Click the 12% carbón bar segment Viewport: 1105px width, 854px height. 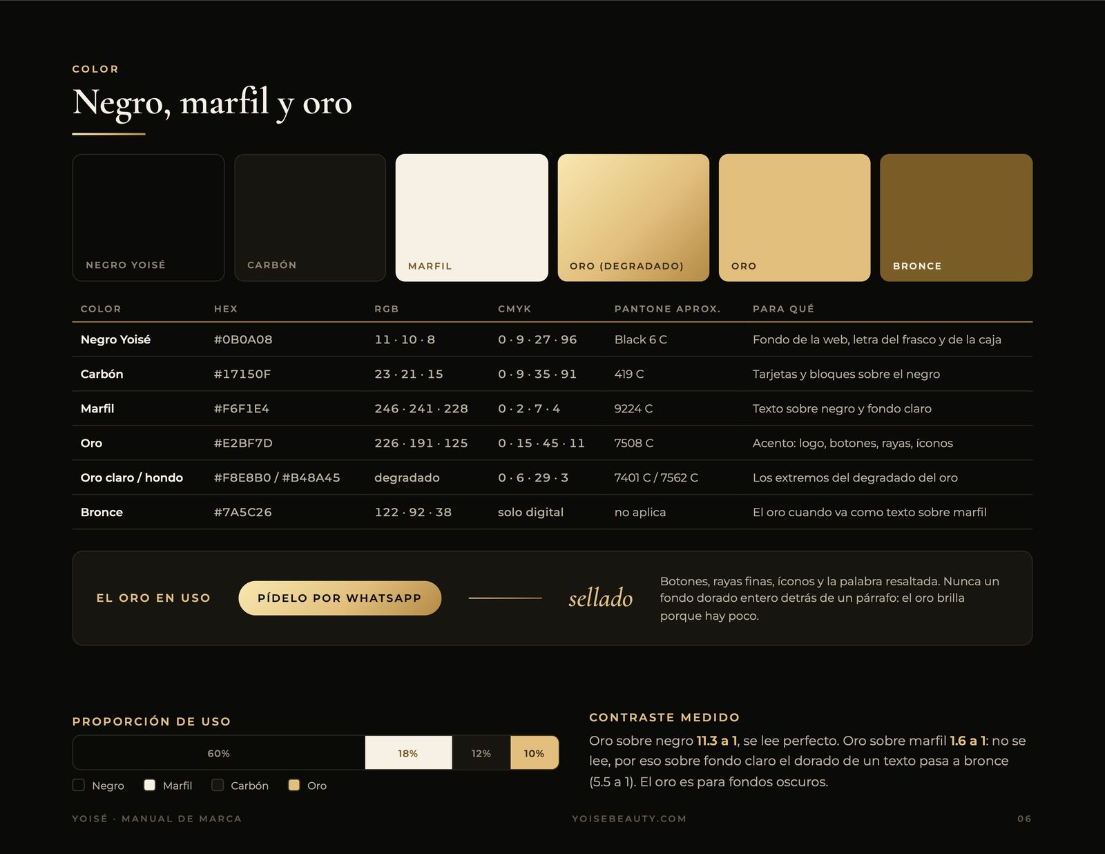pos(481,753)
